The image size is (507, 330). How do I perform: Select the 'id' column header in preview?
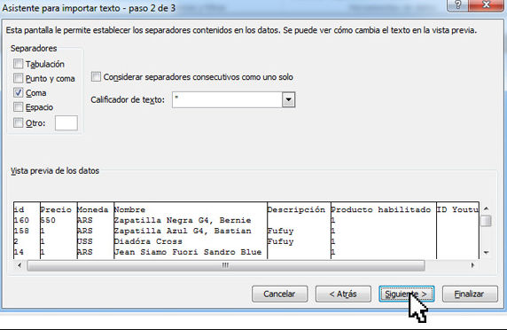click(x=19, y=209)
